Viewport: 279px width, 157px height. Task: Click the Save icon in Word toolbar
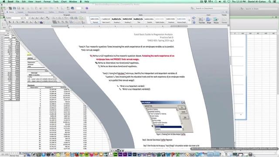coord(19,8)
